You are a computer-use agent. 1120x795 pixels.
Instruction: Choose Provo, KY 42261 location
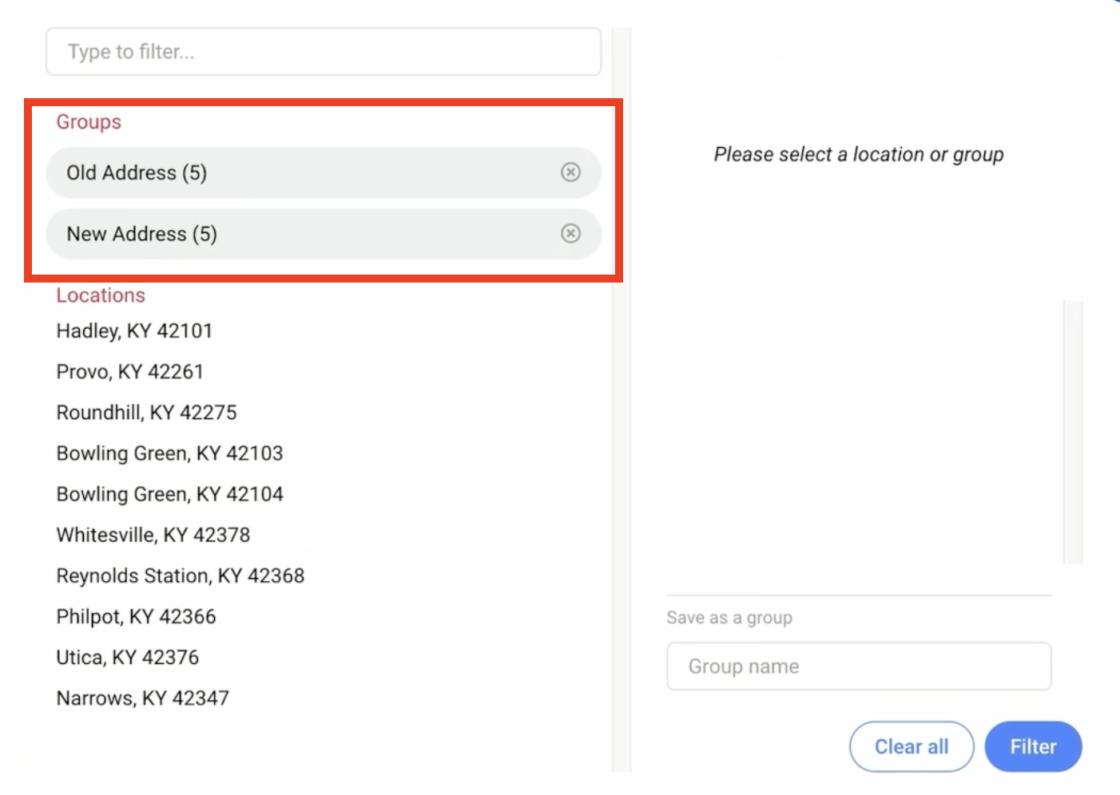tap(130, 372)
